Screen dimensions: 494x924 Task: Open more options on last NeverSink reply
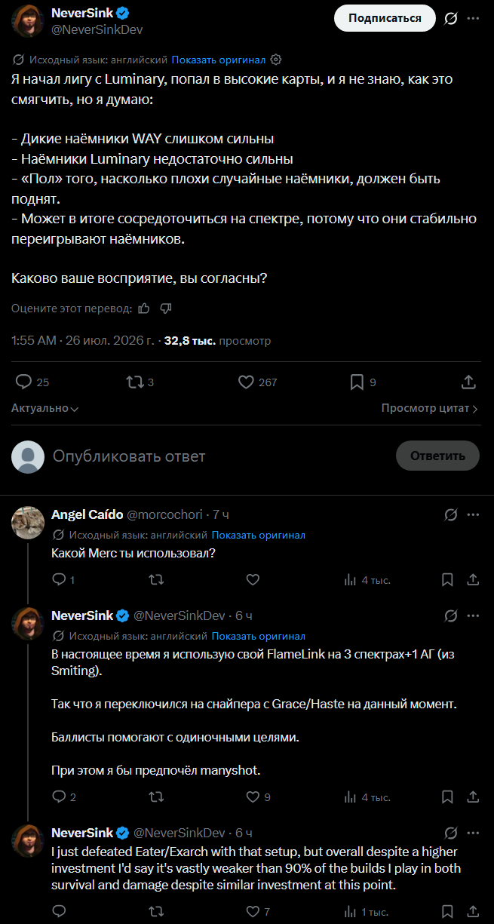473,833
